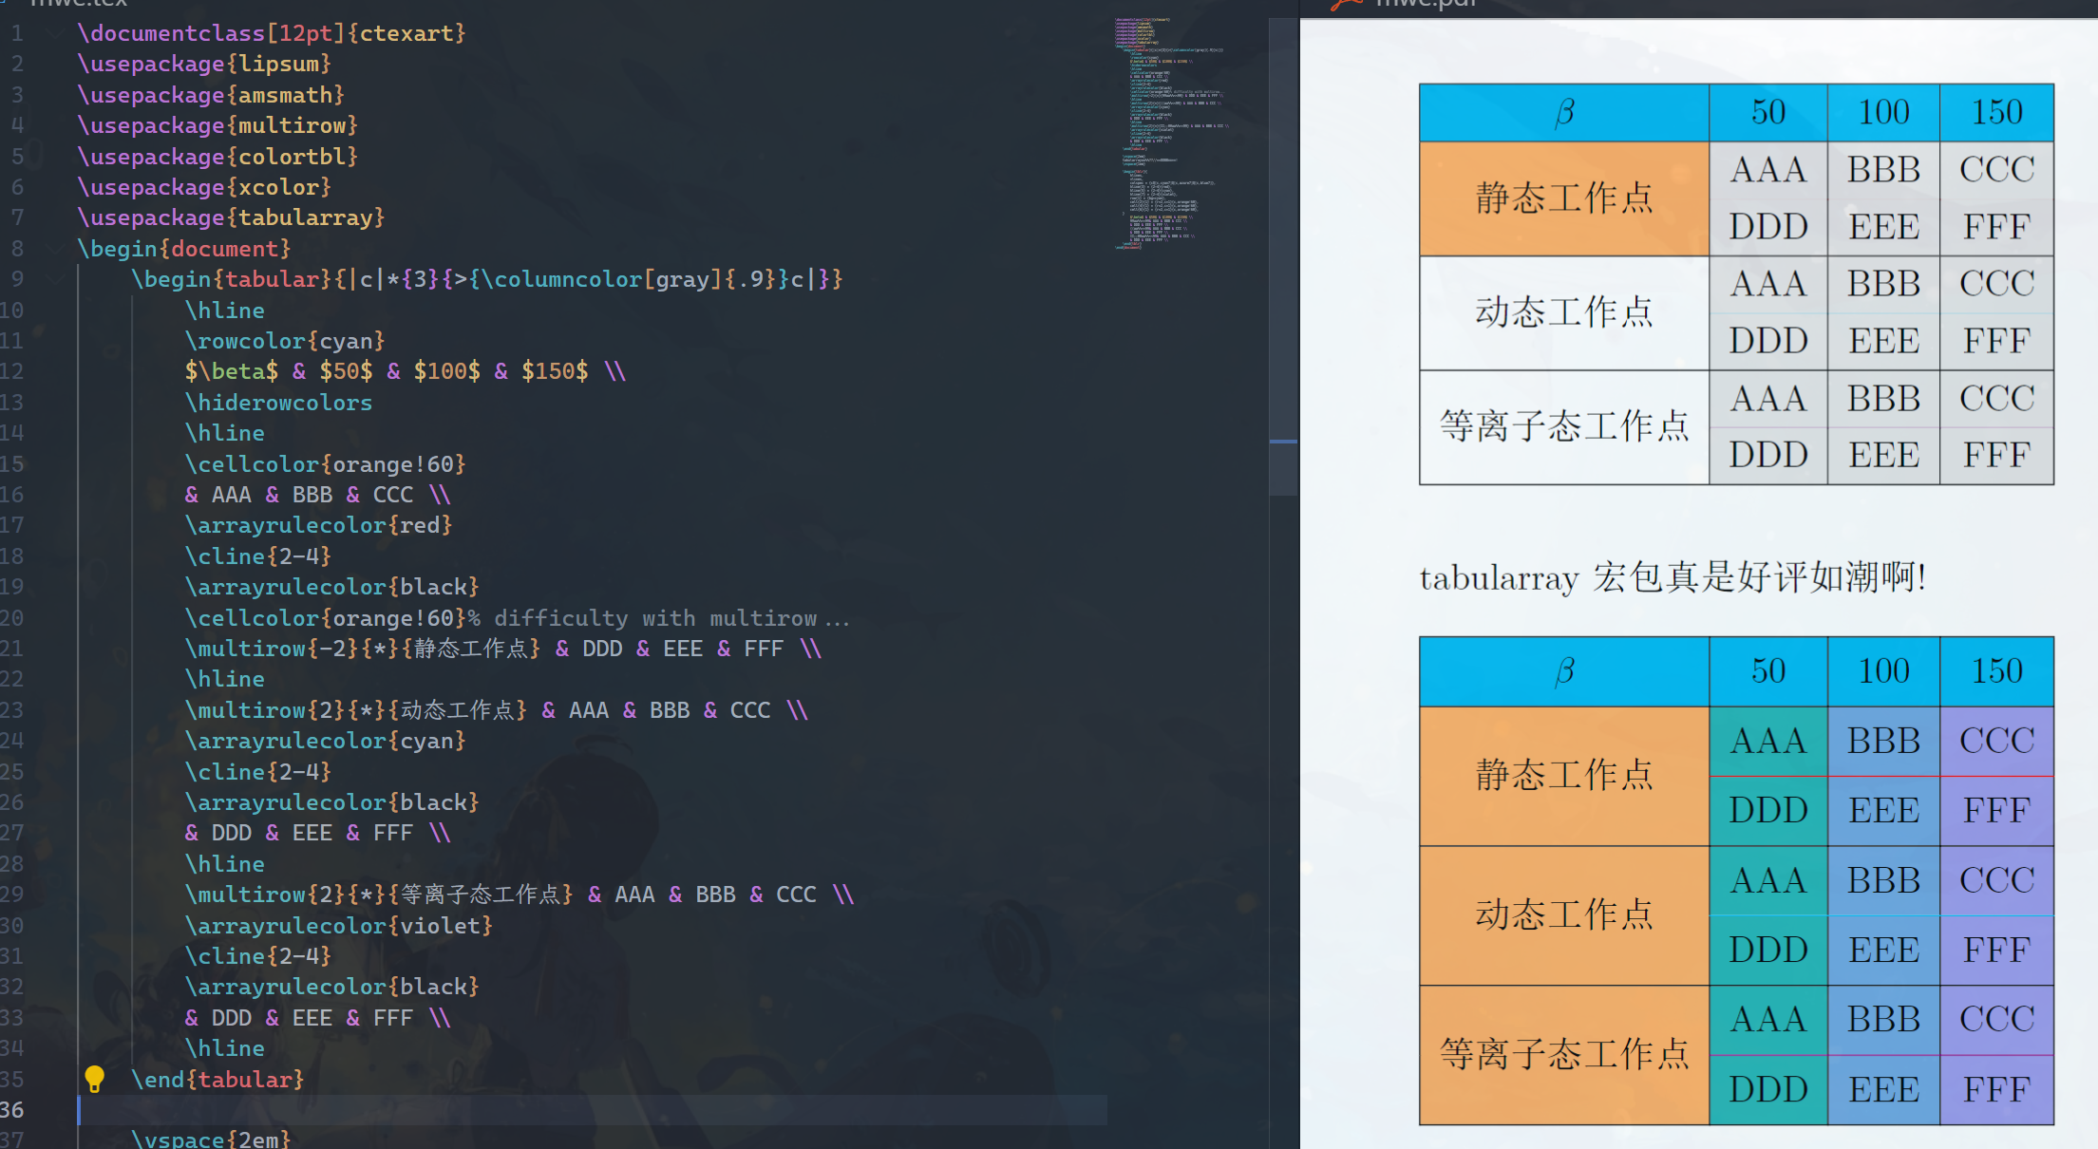Click 动态工作点 cell in upper PDF table
Screen dimensions: 2098x1149
[x=1564, y=312]
